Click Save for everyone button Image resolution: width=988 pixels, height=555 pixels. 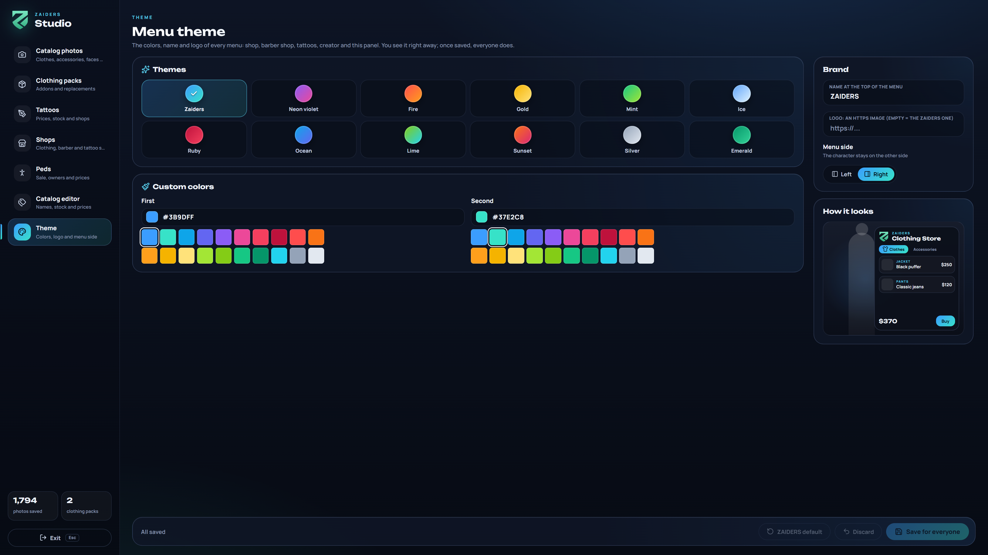(927, 531)
